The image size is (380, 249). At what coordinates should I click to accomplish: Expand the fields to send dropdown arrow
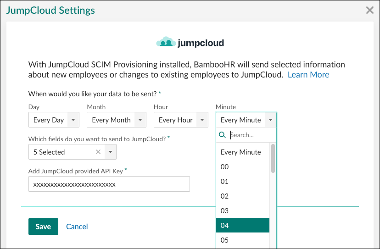[x=110, y=152]
